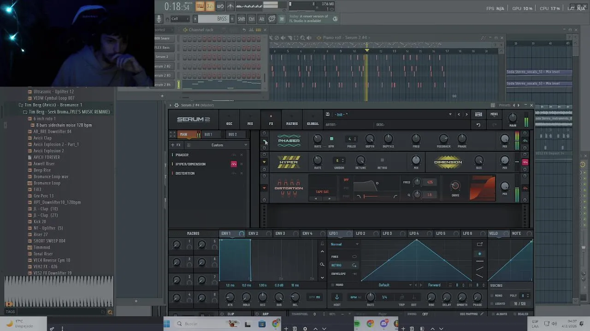The height and width of the screenshot is (331, 590).
Task: Click Avicii Clap sample in browser
Action: tap(42, 138)
